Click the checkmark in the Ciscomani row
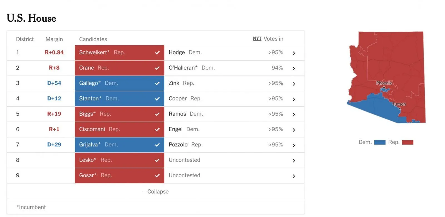This screenshot has width=445, height=217. click(157, 129)
